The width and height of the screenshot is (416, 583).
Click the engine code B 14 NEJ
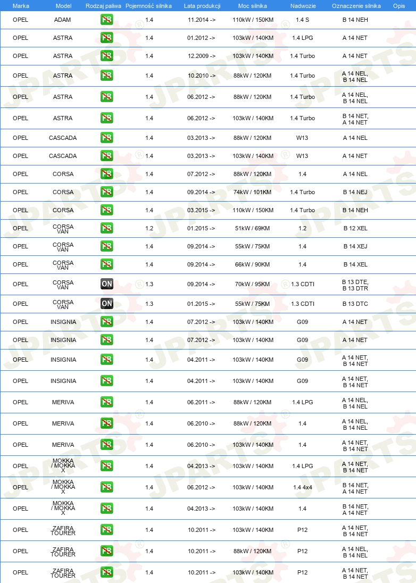(x=355, y=192)
